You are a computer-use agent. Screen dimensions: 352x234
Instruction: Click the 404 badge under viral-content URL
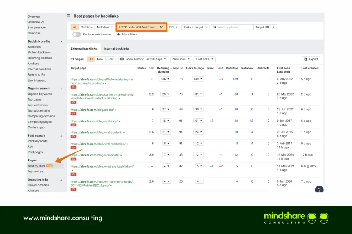click(x=74, y=136)
